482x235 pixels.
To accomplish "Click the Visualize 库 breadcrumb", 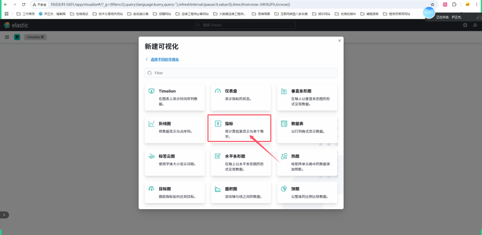I will pos(35,37).
